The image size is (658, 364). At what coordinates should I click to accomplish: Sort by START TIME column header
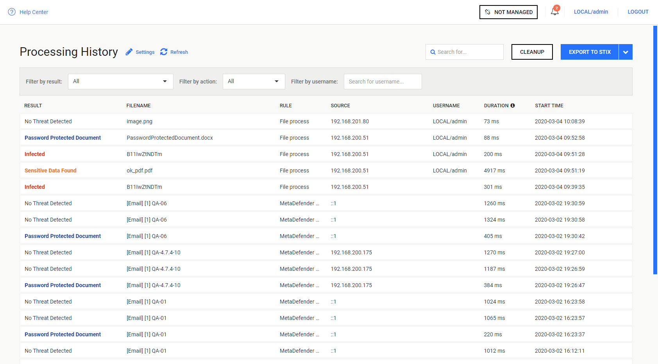coord(549,106)
